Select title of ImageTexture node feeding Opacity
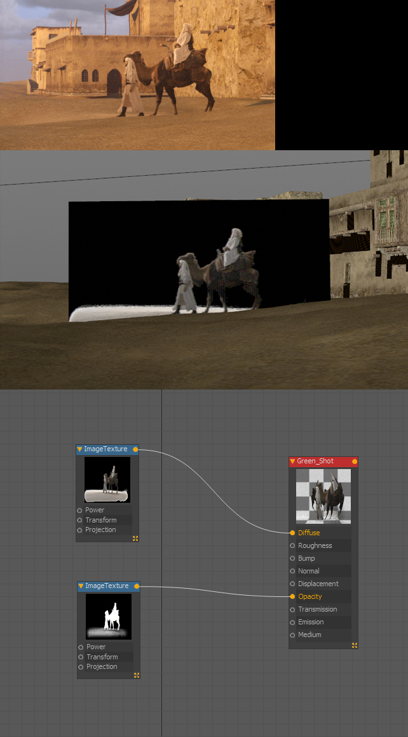The image size is (408, 737). click(107, 586)
